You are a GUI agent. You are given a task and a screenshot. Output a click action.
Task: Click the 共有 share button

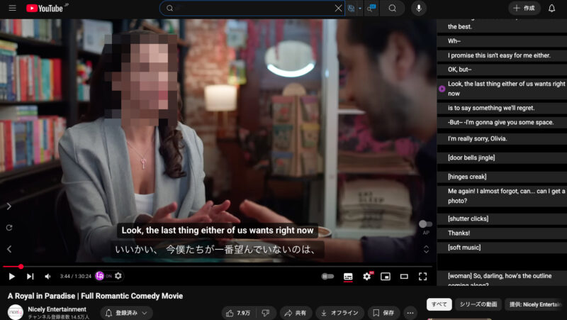tap(296, 313)
